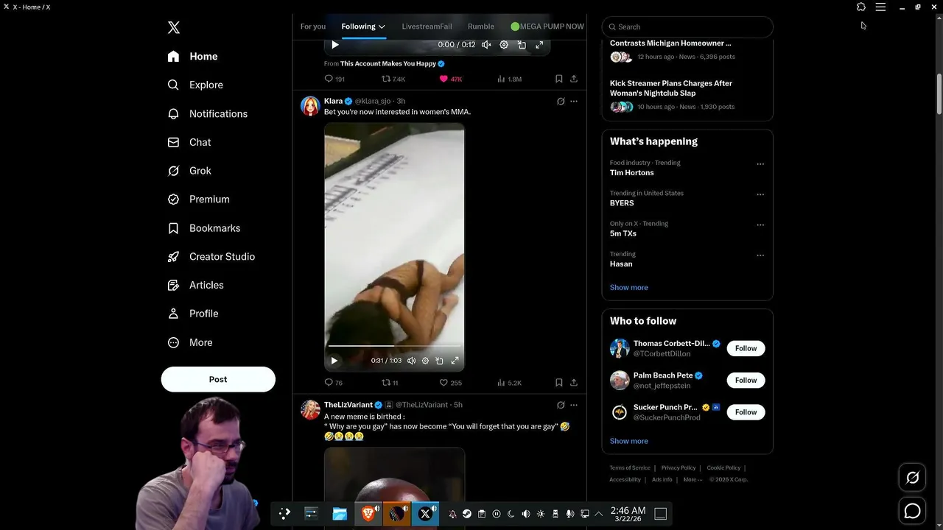Follow Sucker Punch Productions
The image size is (943, 530).
pyautogui.click(x=746, y=412)
